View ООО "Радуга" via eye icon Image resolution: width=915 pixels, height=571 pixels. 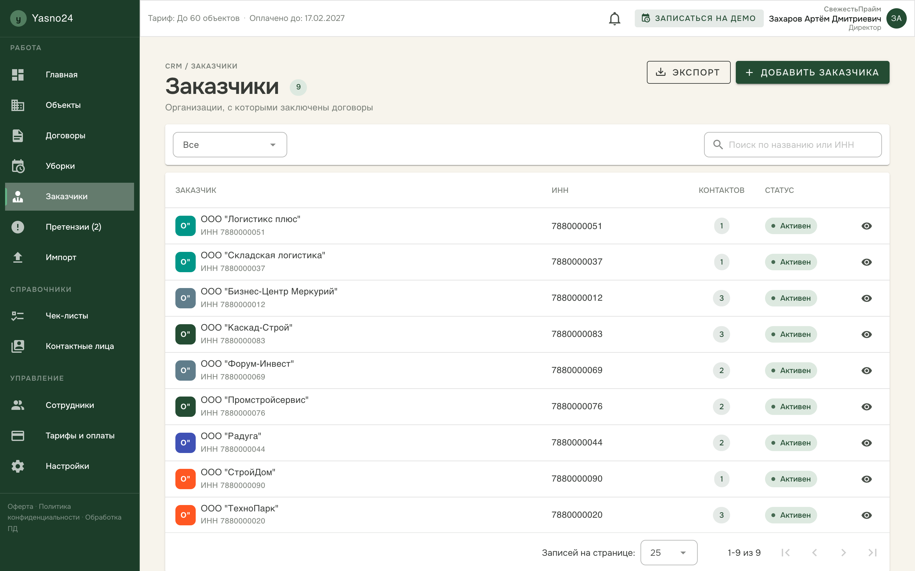867,443
